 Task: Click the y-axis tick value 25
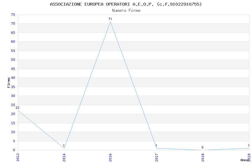tap(13, 105)
